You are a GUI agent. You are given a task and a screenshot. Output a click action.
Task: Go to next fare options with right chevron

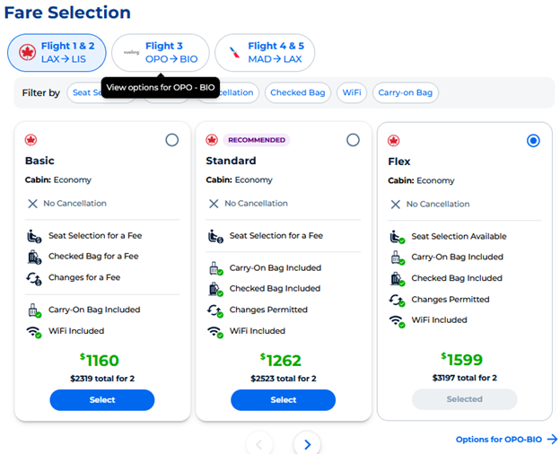307,444
